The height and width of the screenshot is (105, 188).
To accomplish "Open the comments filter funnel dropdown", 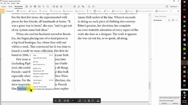I will 173,20.
